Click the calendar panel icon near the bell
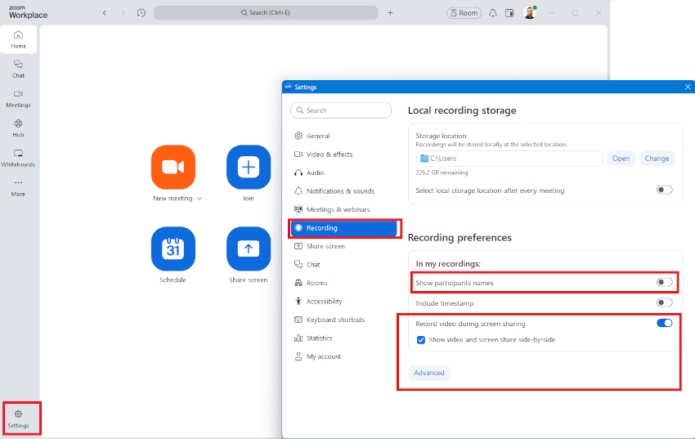The height and width of the screenshot is (439, 695). tap(509, 13)
